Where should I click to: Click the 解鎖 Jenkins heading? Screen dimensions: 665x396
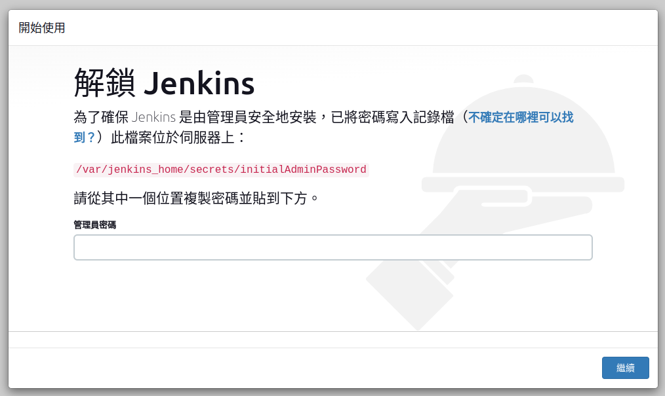tap(164, 83)
